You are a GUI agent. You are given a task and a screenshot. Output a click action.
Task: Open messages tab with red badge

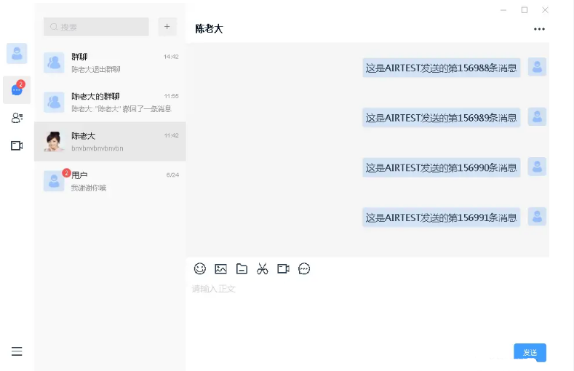point(17,89)
